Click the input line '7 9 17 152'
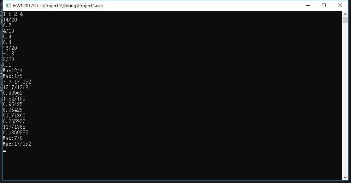 17,82
